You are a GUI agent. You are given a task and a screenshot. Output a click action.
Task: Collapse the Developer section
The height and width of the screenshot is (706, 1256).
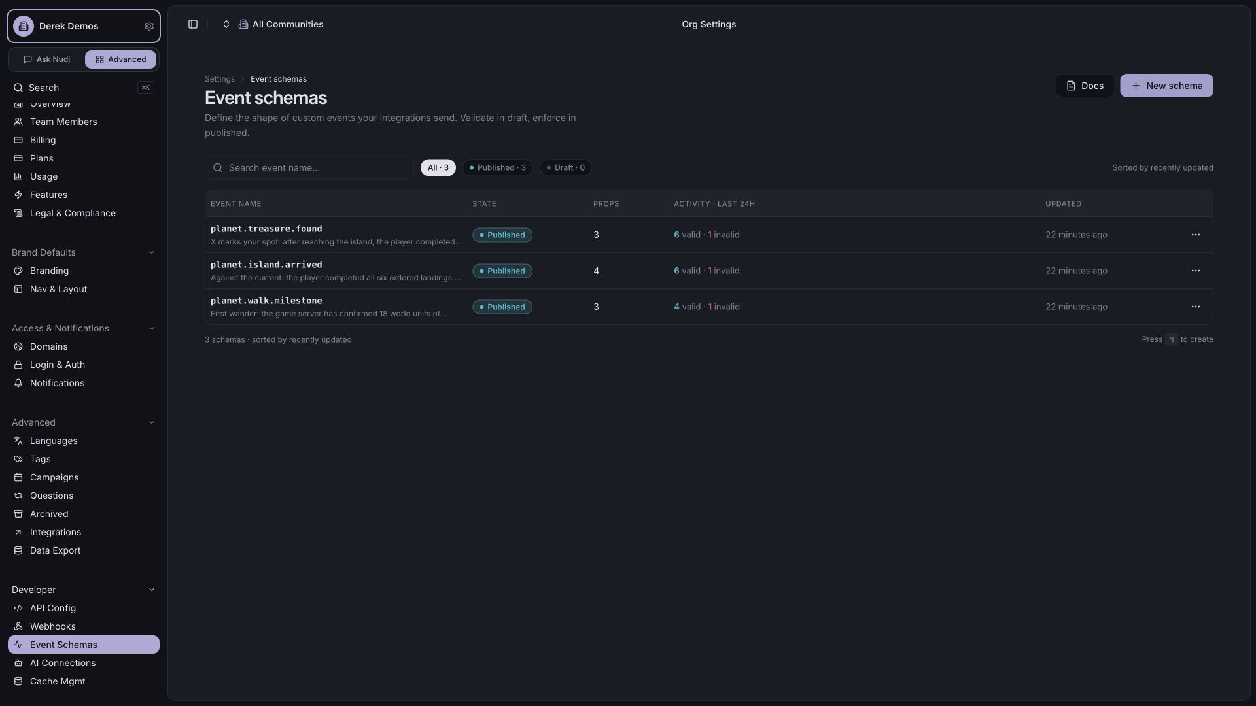pyautogui.click(x=152, y=590)
